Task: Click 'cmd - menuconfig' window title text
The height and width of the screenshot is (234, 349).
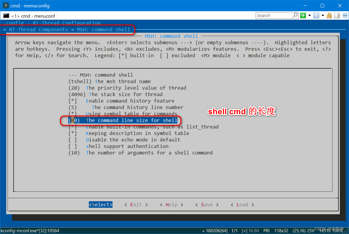Action: [30, 6]
